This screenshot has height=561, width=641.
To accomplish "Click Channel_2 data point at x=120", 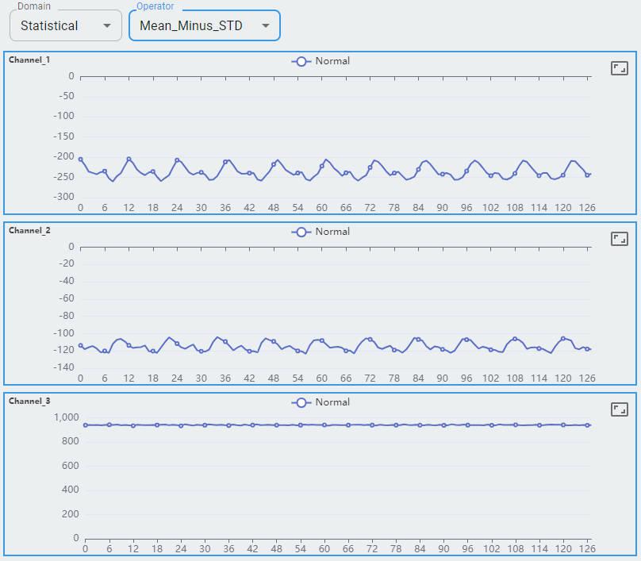I will tap(563, 338).
